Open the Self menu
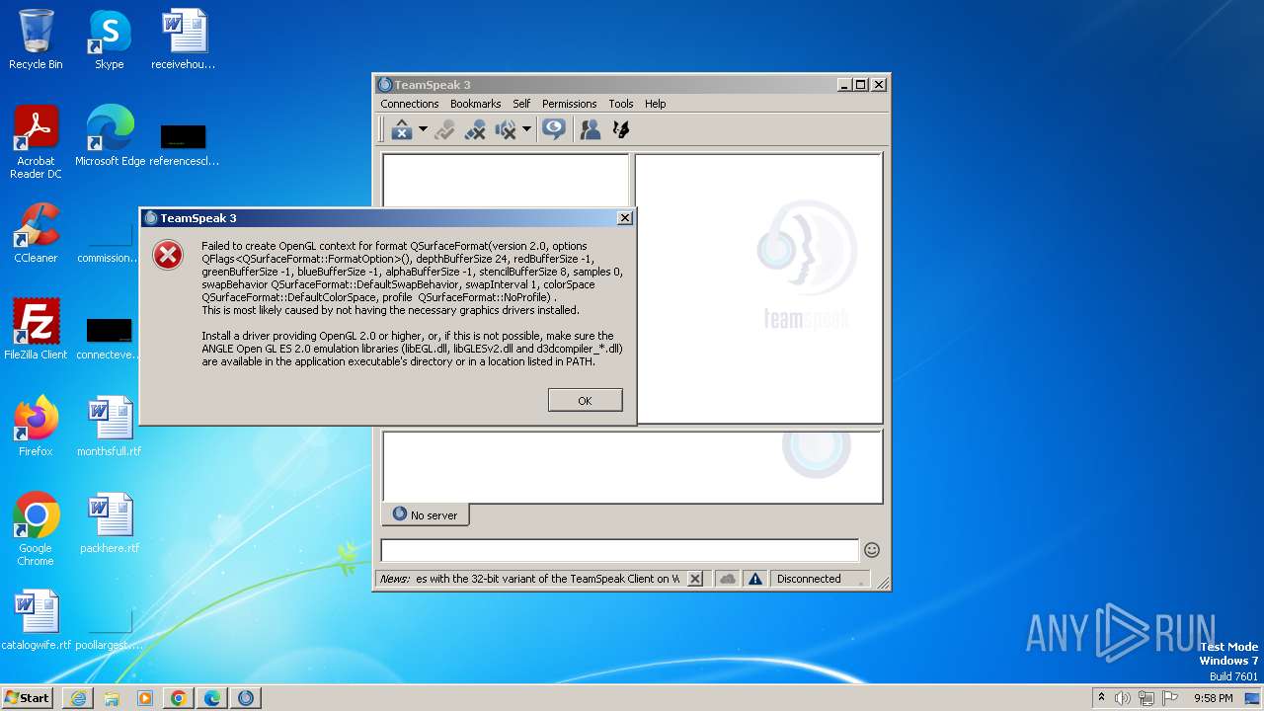1264x711 pixels. (521, 104)
